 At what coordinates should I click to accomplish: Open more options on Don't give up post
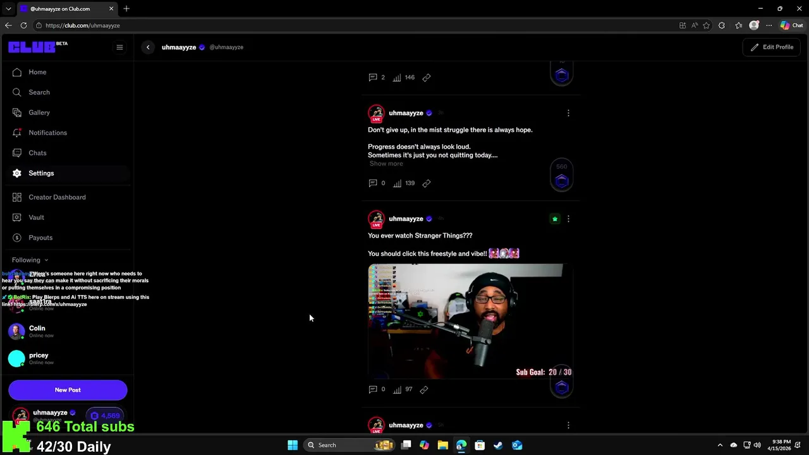click(x=568, y=113)
